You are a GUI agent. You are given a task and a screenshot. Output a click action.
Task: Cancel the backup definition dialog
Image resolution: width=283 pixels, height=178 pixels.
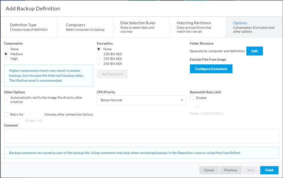click(x=209, y=170)
